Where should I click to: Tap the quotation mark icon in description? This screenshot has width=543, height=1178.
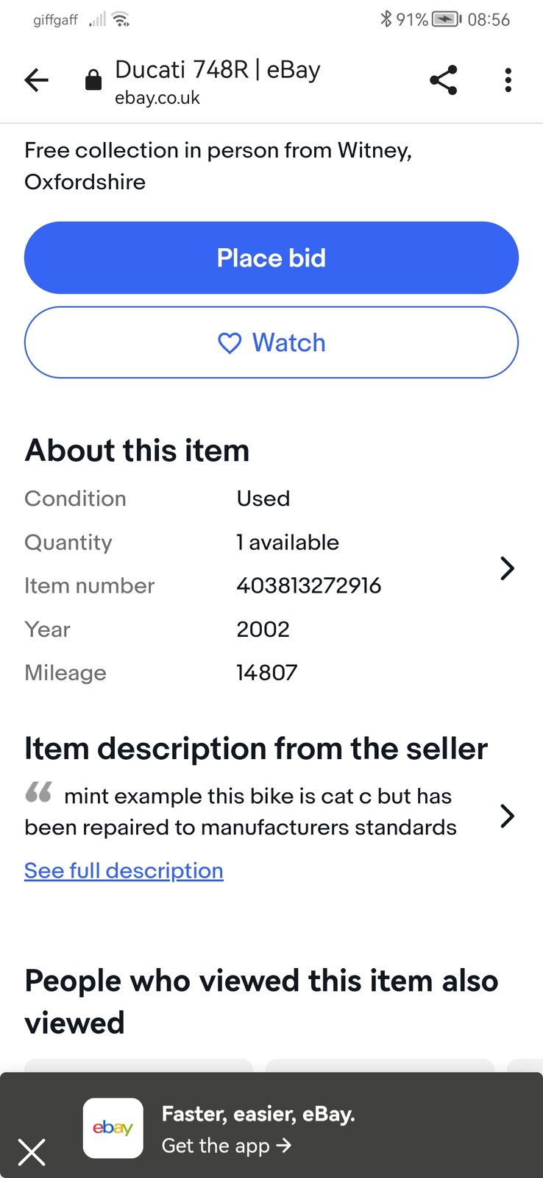(39, 792)
